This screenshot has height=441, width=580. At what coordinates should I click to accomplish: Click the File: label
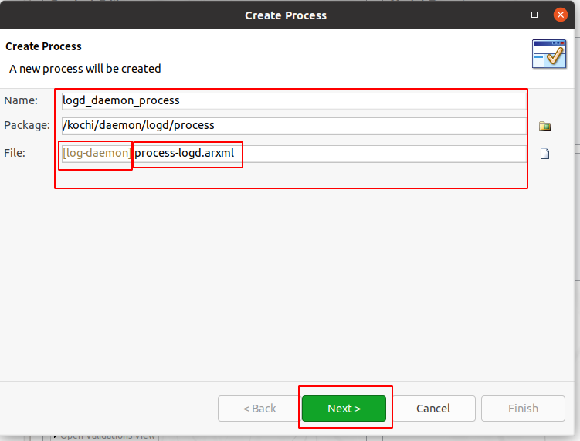(15, 153)
